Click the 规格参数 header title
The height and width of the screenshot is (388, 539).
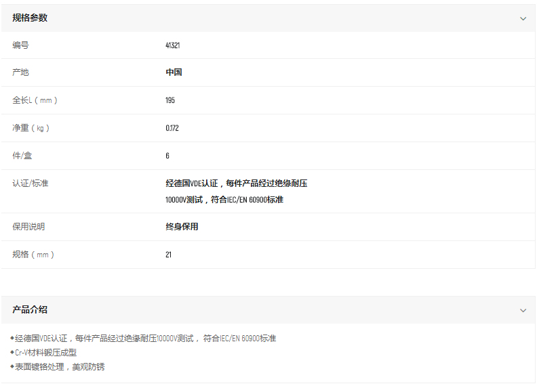pyautogui.click(x=30, y=18)
